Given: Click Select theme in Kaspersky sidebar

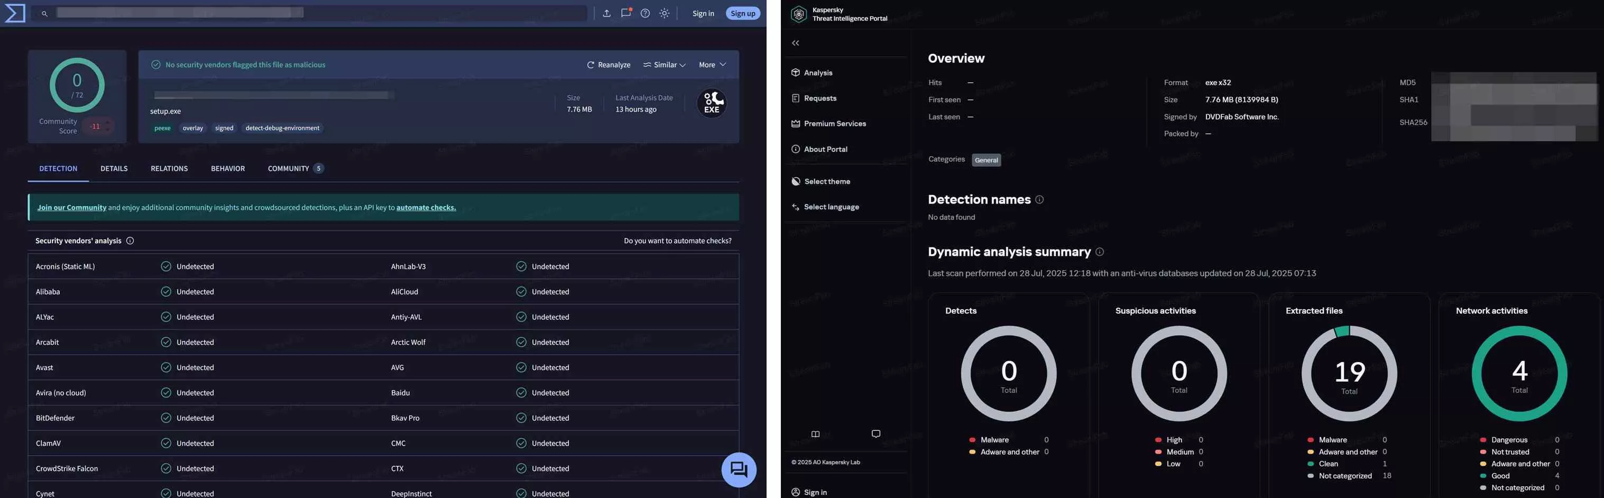Looking at the screenshot, I should (x=820, y=182).
